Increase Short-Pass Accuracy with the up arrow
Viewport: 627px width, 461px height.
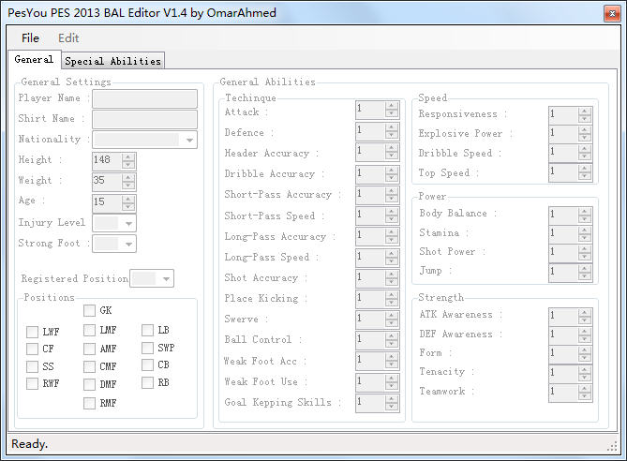point(392,191)
